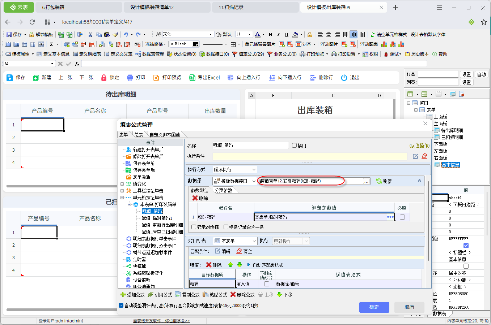
Task: Enable the 禁用 checkbox
Action: pyautogui.click(x=294, y=146)
